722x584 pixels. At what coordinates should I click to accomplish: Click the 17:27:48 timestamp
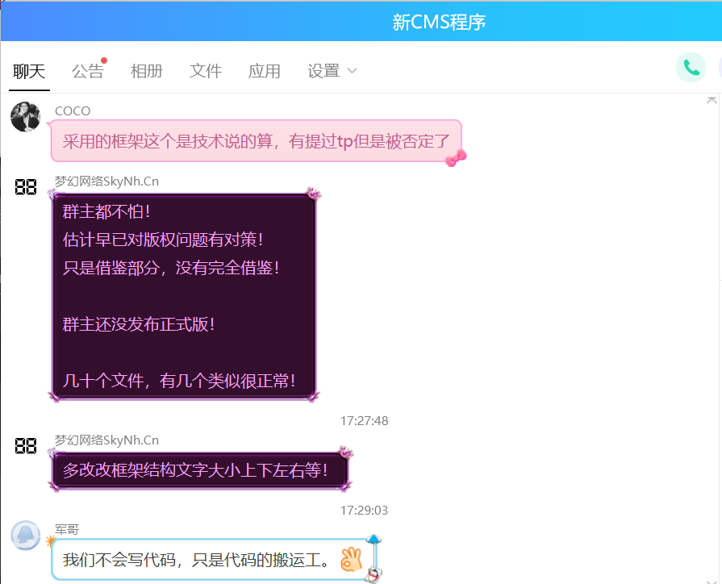364,421
